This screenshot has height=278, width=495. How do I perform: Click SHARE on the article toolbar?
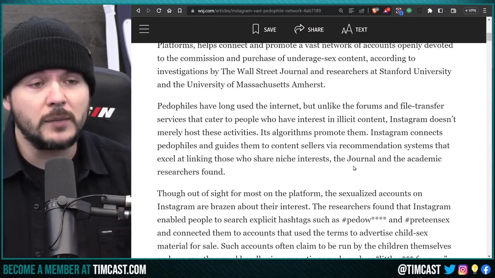[x=309, y=29]
